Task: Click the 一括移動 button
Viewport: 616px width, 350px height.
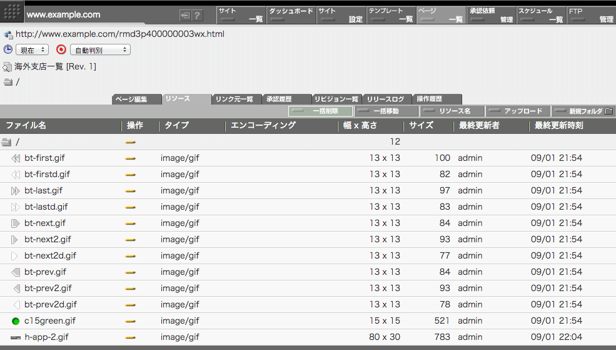Action: point(386,111)
